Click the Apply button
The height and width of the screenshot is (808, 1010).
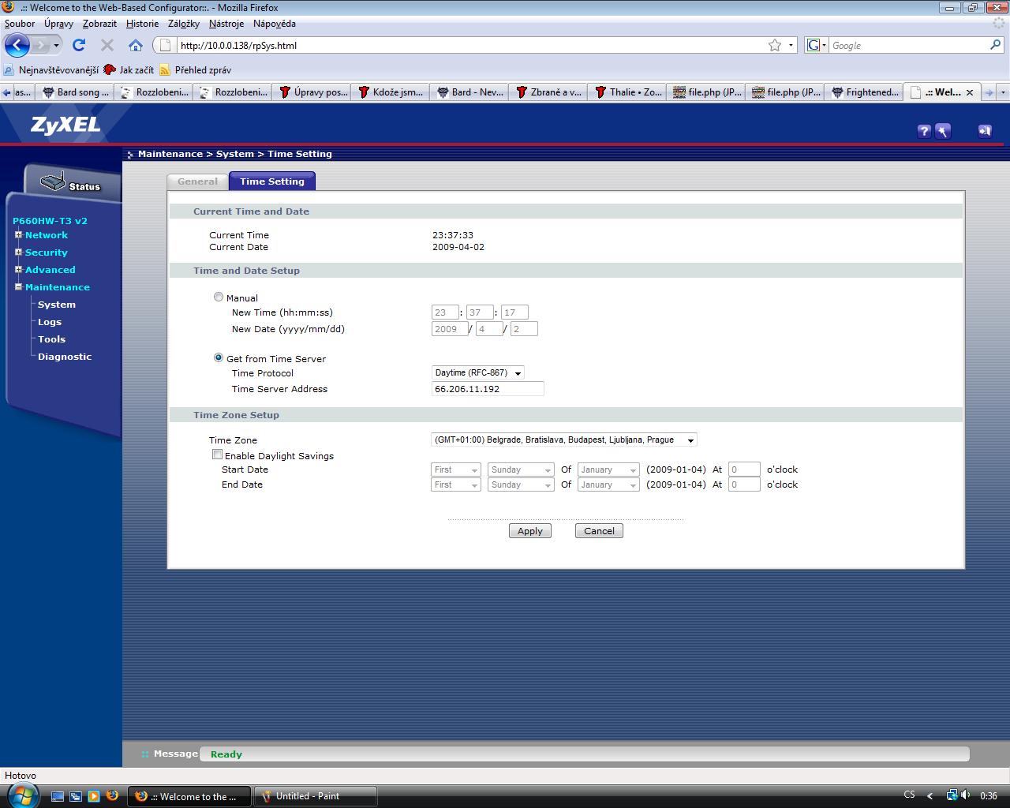click(530, 531)
